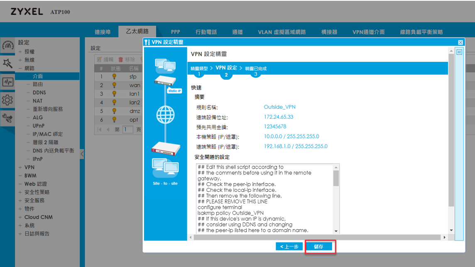Click the 儲存 save button
Image resolution: width=475 pixels, height=267 pixels.
[x=319, y=246]
